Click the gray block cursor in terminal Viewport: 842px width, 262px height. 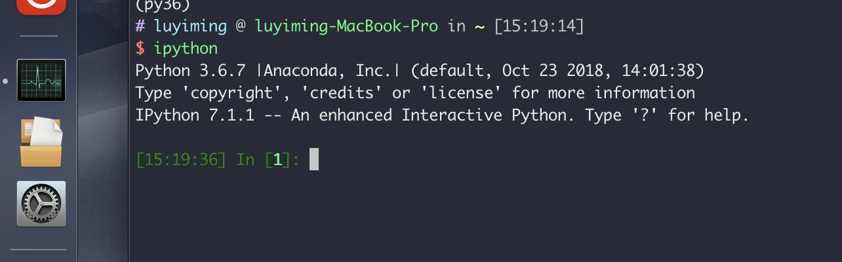(x=313, y=159)
